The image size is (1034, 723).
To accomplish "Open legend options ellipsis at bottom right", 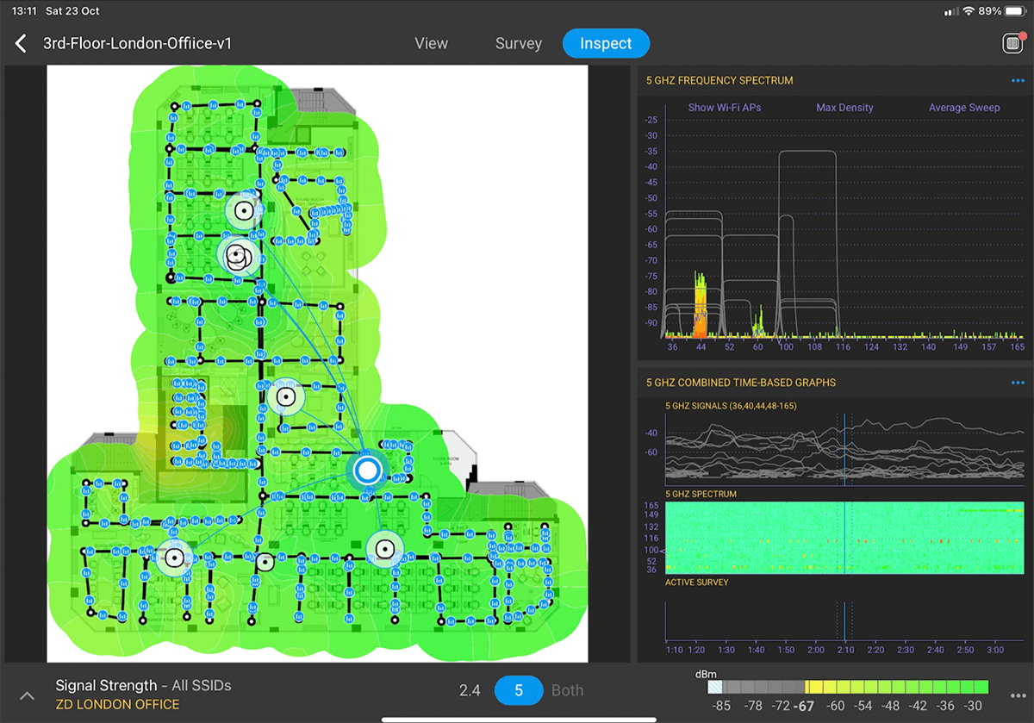I will (1018, 695).
